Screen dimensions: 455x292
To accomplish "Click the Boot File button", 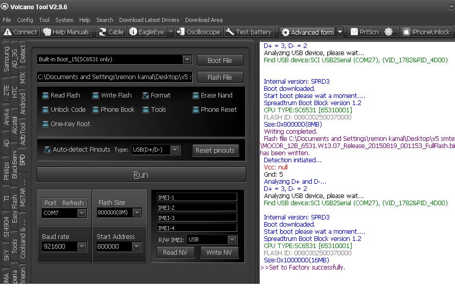I will (220, 61).
